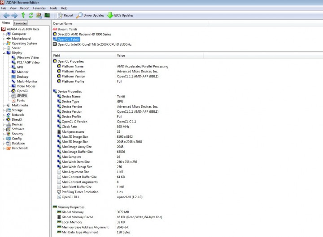The image size is (323, 237).
Task: Open the Tools menu
Action: coord(53,8)
